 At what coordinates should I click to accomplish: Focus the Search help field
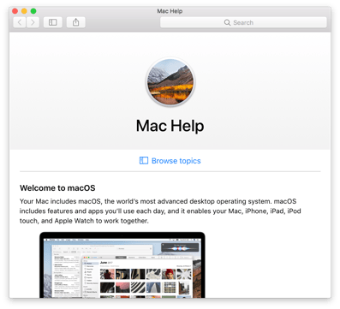[243, 22]
